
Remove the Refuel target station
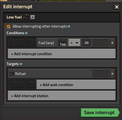point(112,74)
